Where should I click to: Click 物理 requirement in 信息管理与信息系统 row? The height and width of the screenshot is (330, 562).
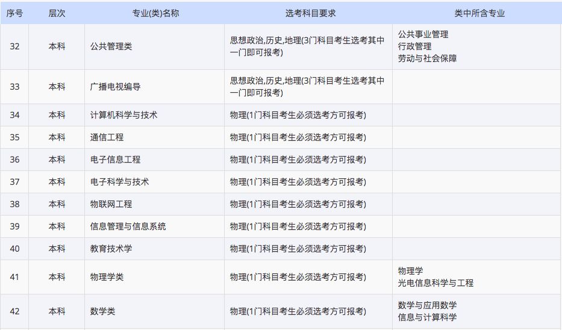click(298, 226)
